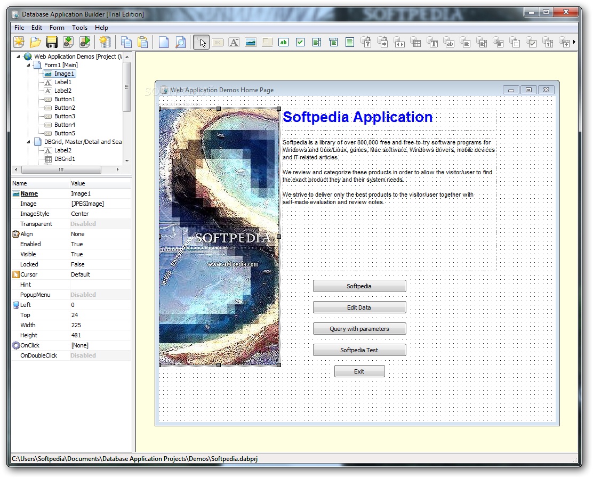Select the Edit box 'ab' component tool

point(284,42)
